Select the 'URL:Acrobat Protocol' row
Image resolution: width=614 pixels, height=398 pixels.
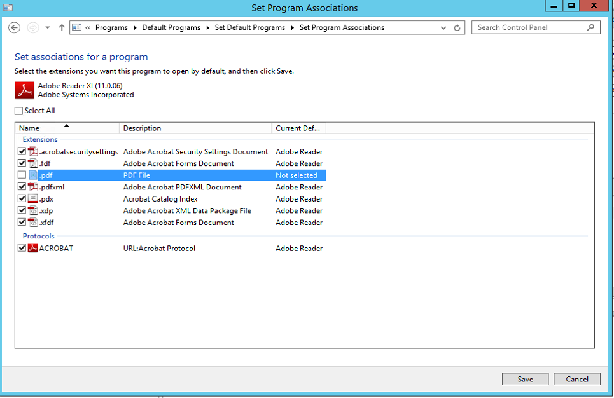[171, 248]
